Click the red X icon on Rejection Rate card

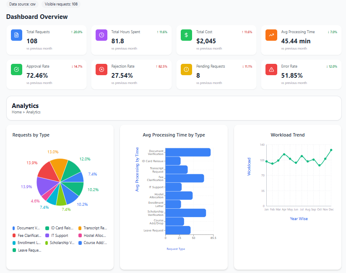pos(101,69)
